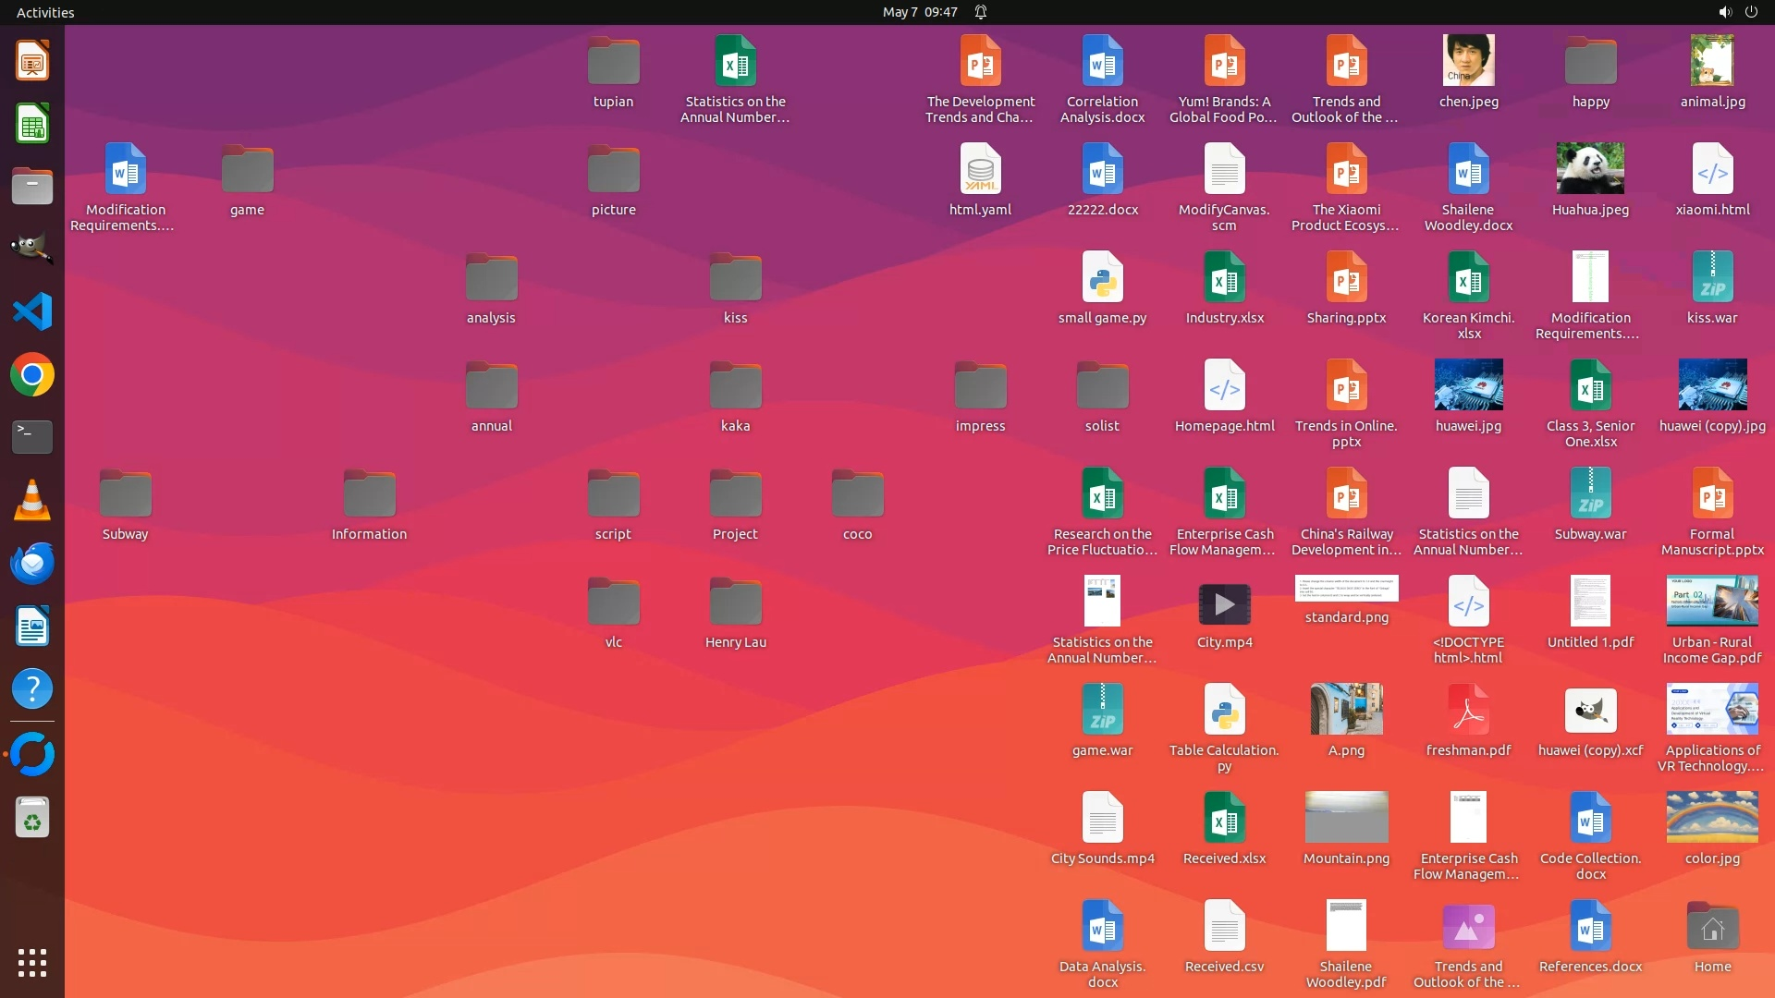The width and height of the screenshot is (1775, 998).
Task: Open the date and time menu
Action: click(919, 12)
